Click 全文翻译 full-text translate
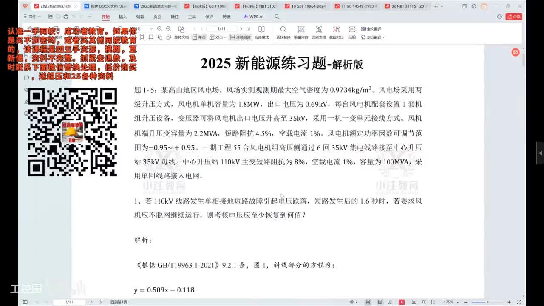 coord(371,29)
